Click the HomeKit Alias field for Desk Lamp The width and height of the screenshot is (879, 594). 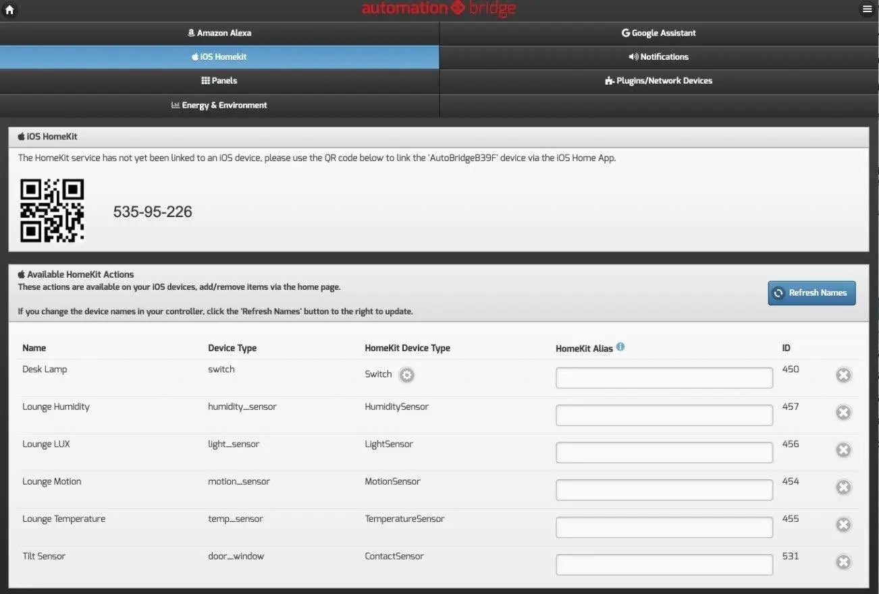[664, 377]
